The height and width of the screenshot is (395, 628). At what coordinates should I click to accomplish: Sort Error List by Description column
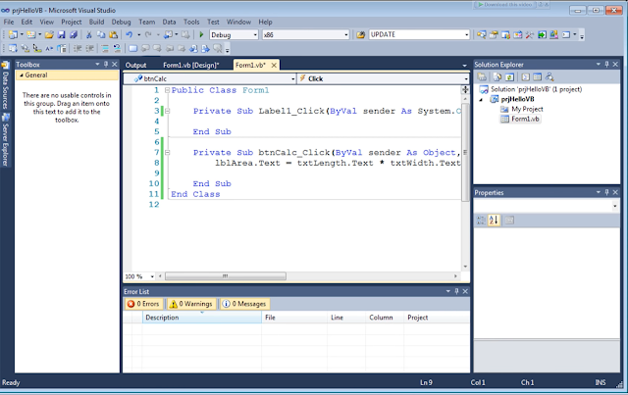click(x=202, y=318)
